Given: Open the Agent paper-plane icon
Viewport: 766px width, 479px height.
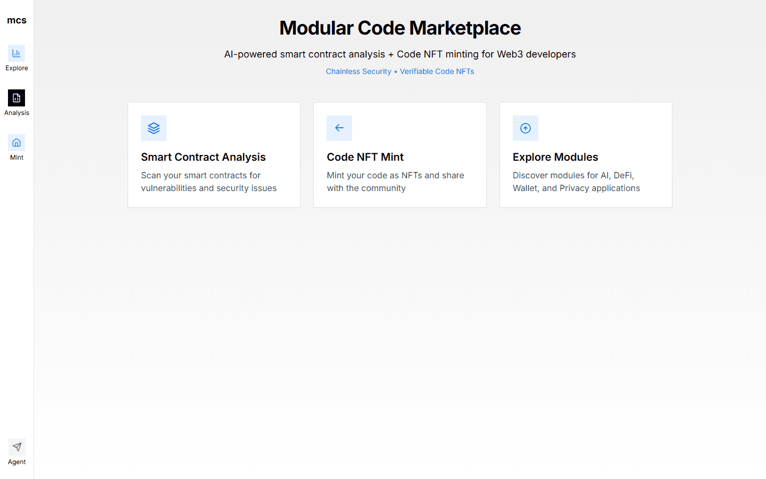Looking at the screenshot, I should click(x=16, y=447).
